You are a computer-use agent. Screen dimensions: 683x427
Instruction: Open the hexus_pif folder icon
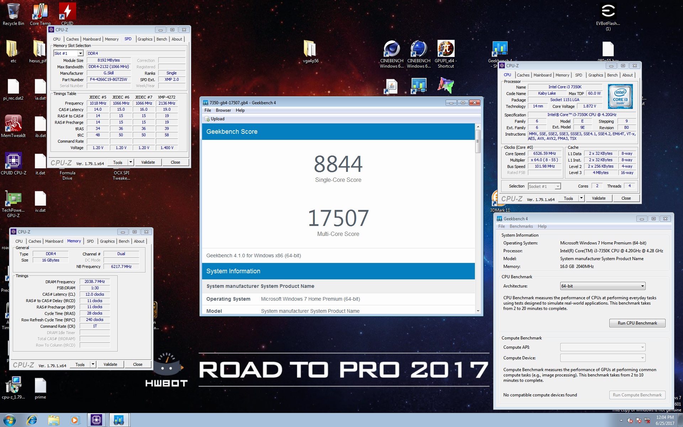pos(38,51)
